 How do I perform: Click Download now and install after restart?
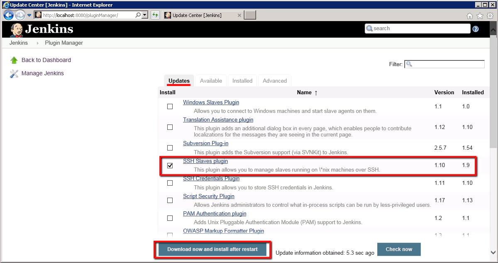point(212,249)
